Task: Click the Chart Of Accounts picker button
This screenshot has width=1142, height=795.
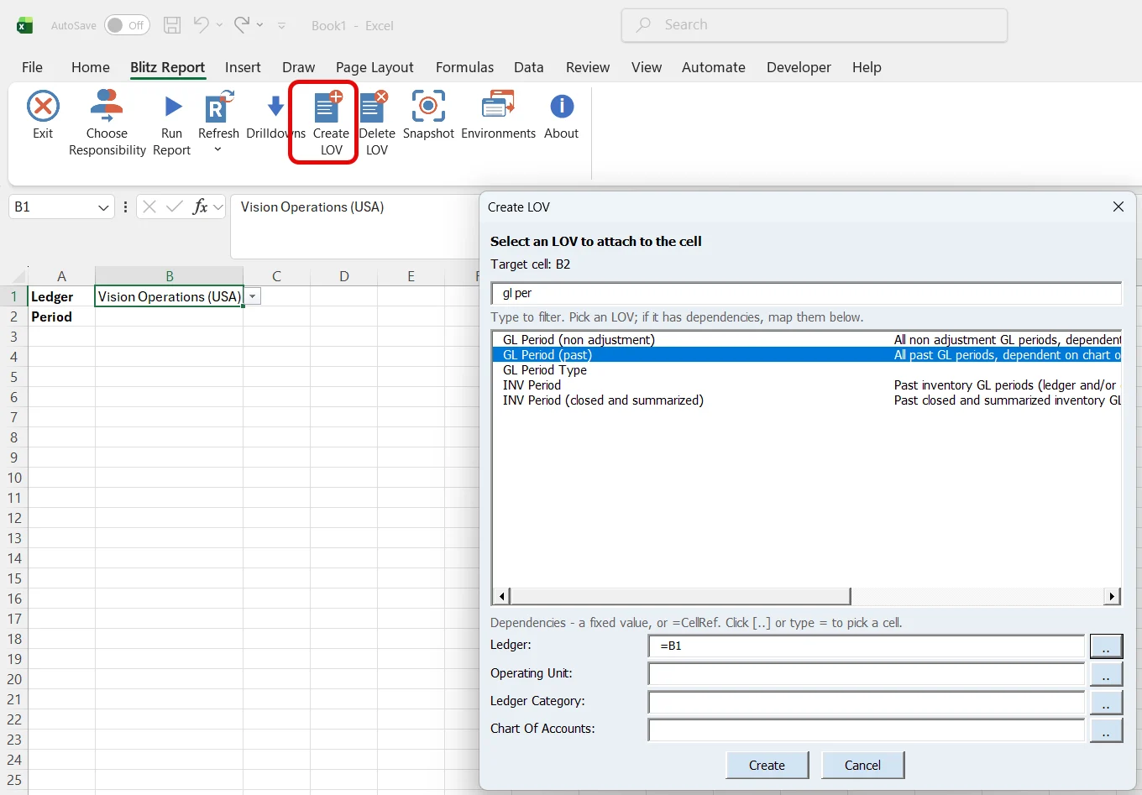Action: point(1106,730)
